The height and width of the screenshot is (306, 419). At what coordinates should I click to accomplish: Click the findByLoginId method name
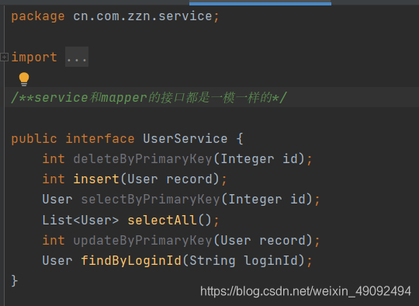[x=131, y=260]
